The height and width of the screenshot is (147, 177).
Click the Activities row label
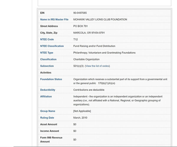46,73
